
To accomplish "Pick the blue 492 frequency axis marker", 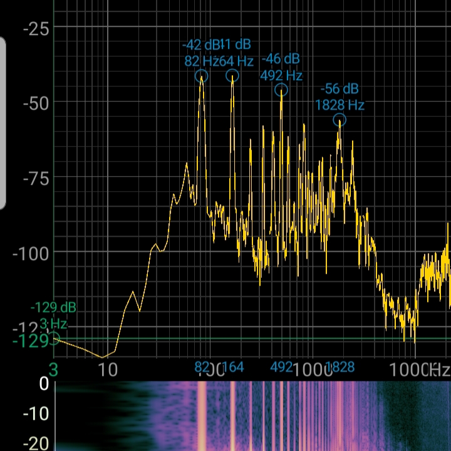I will [x=282, y=367].
